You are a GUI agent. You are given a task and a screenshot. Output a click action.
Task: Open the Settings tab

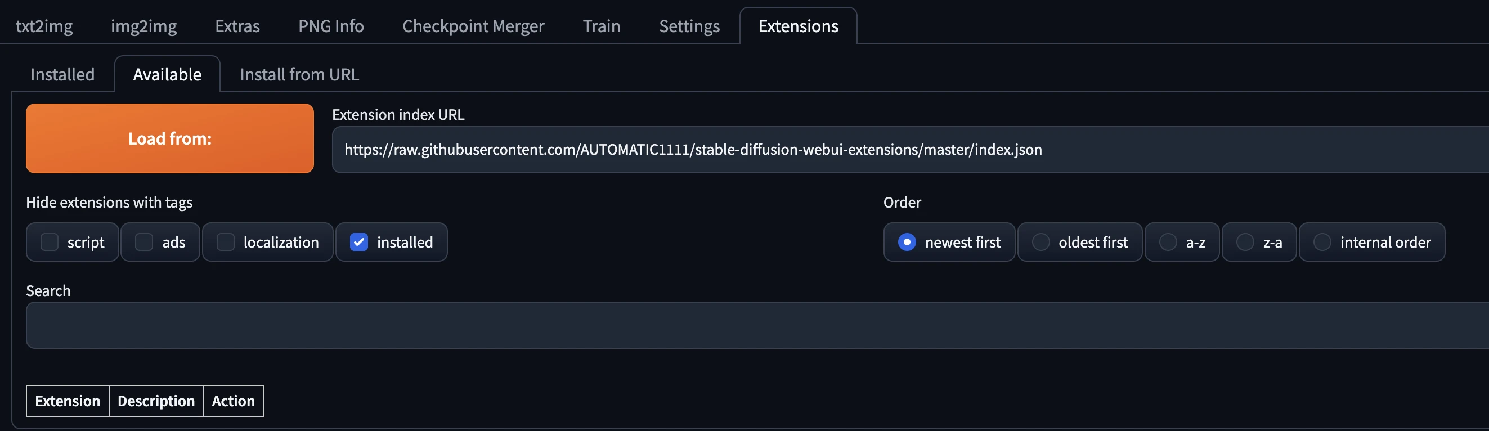tap(689, 26)
